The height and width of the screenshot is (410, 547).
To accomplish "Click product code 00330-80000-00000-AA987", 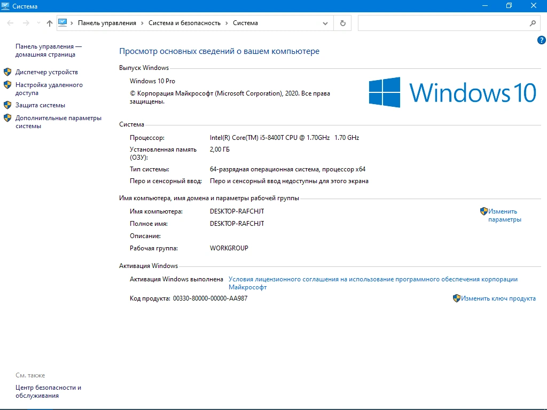I will (210, 298).
